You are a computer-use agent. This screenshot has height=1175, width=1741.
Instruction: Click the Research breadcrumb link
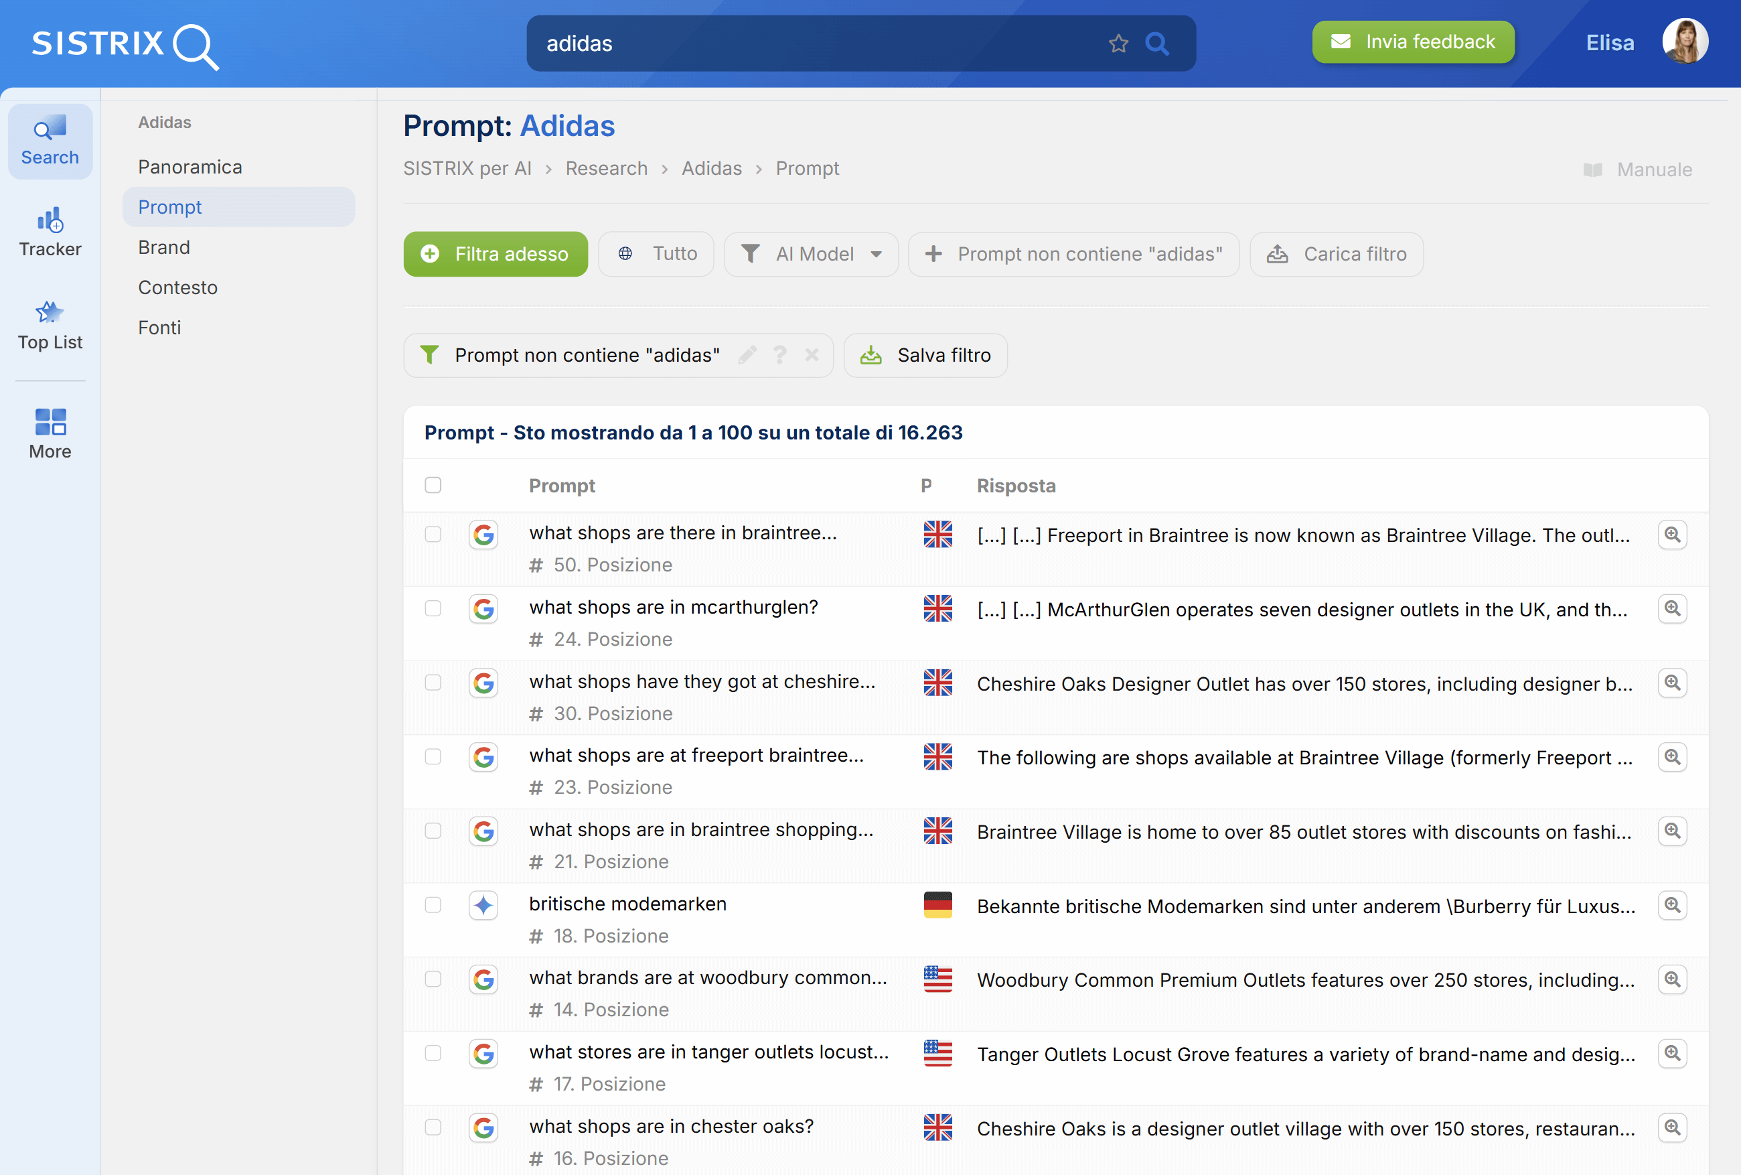click(606, 169)
